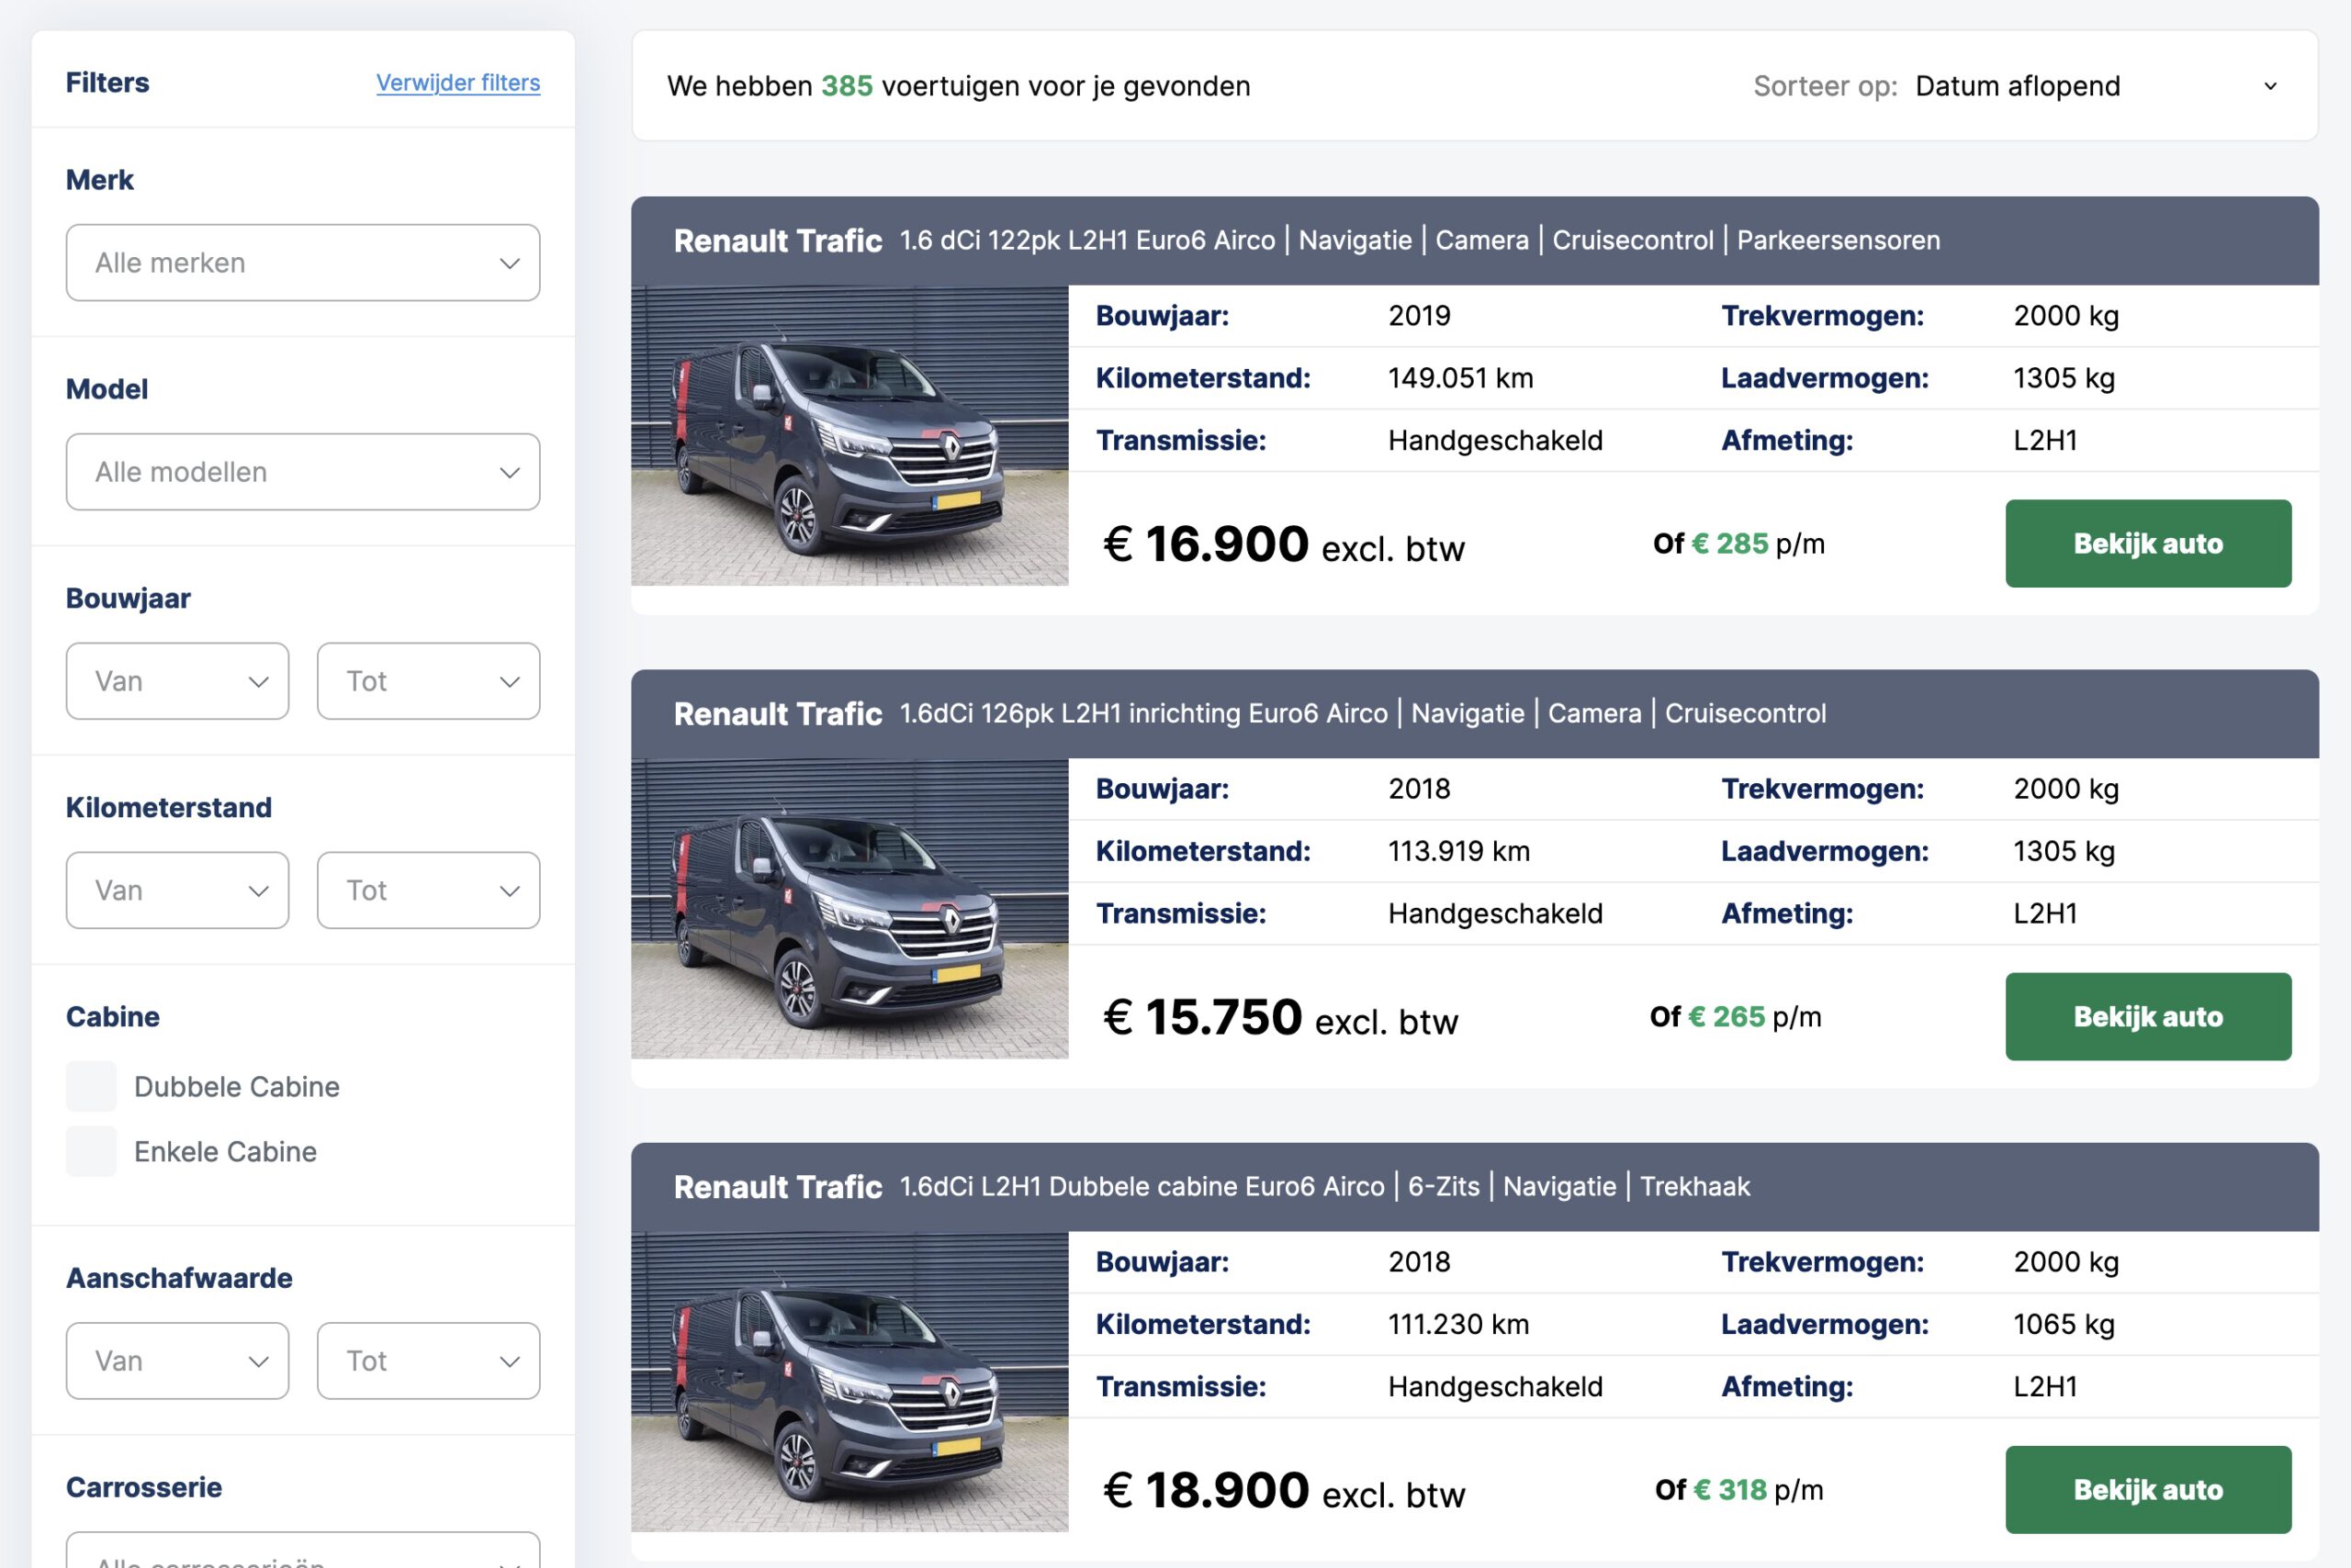
Task: Click the Of € 265 p/m lease price
Action: point(1736,1017)
